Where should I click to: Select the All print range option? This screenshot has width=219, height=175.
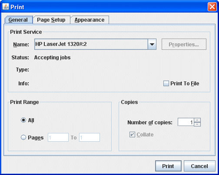(23, 120)
